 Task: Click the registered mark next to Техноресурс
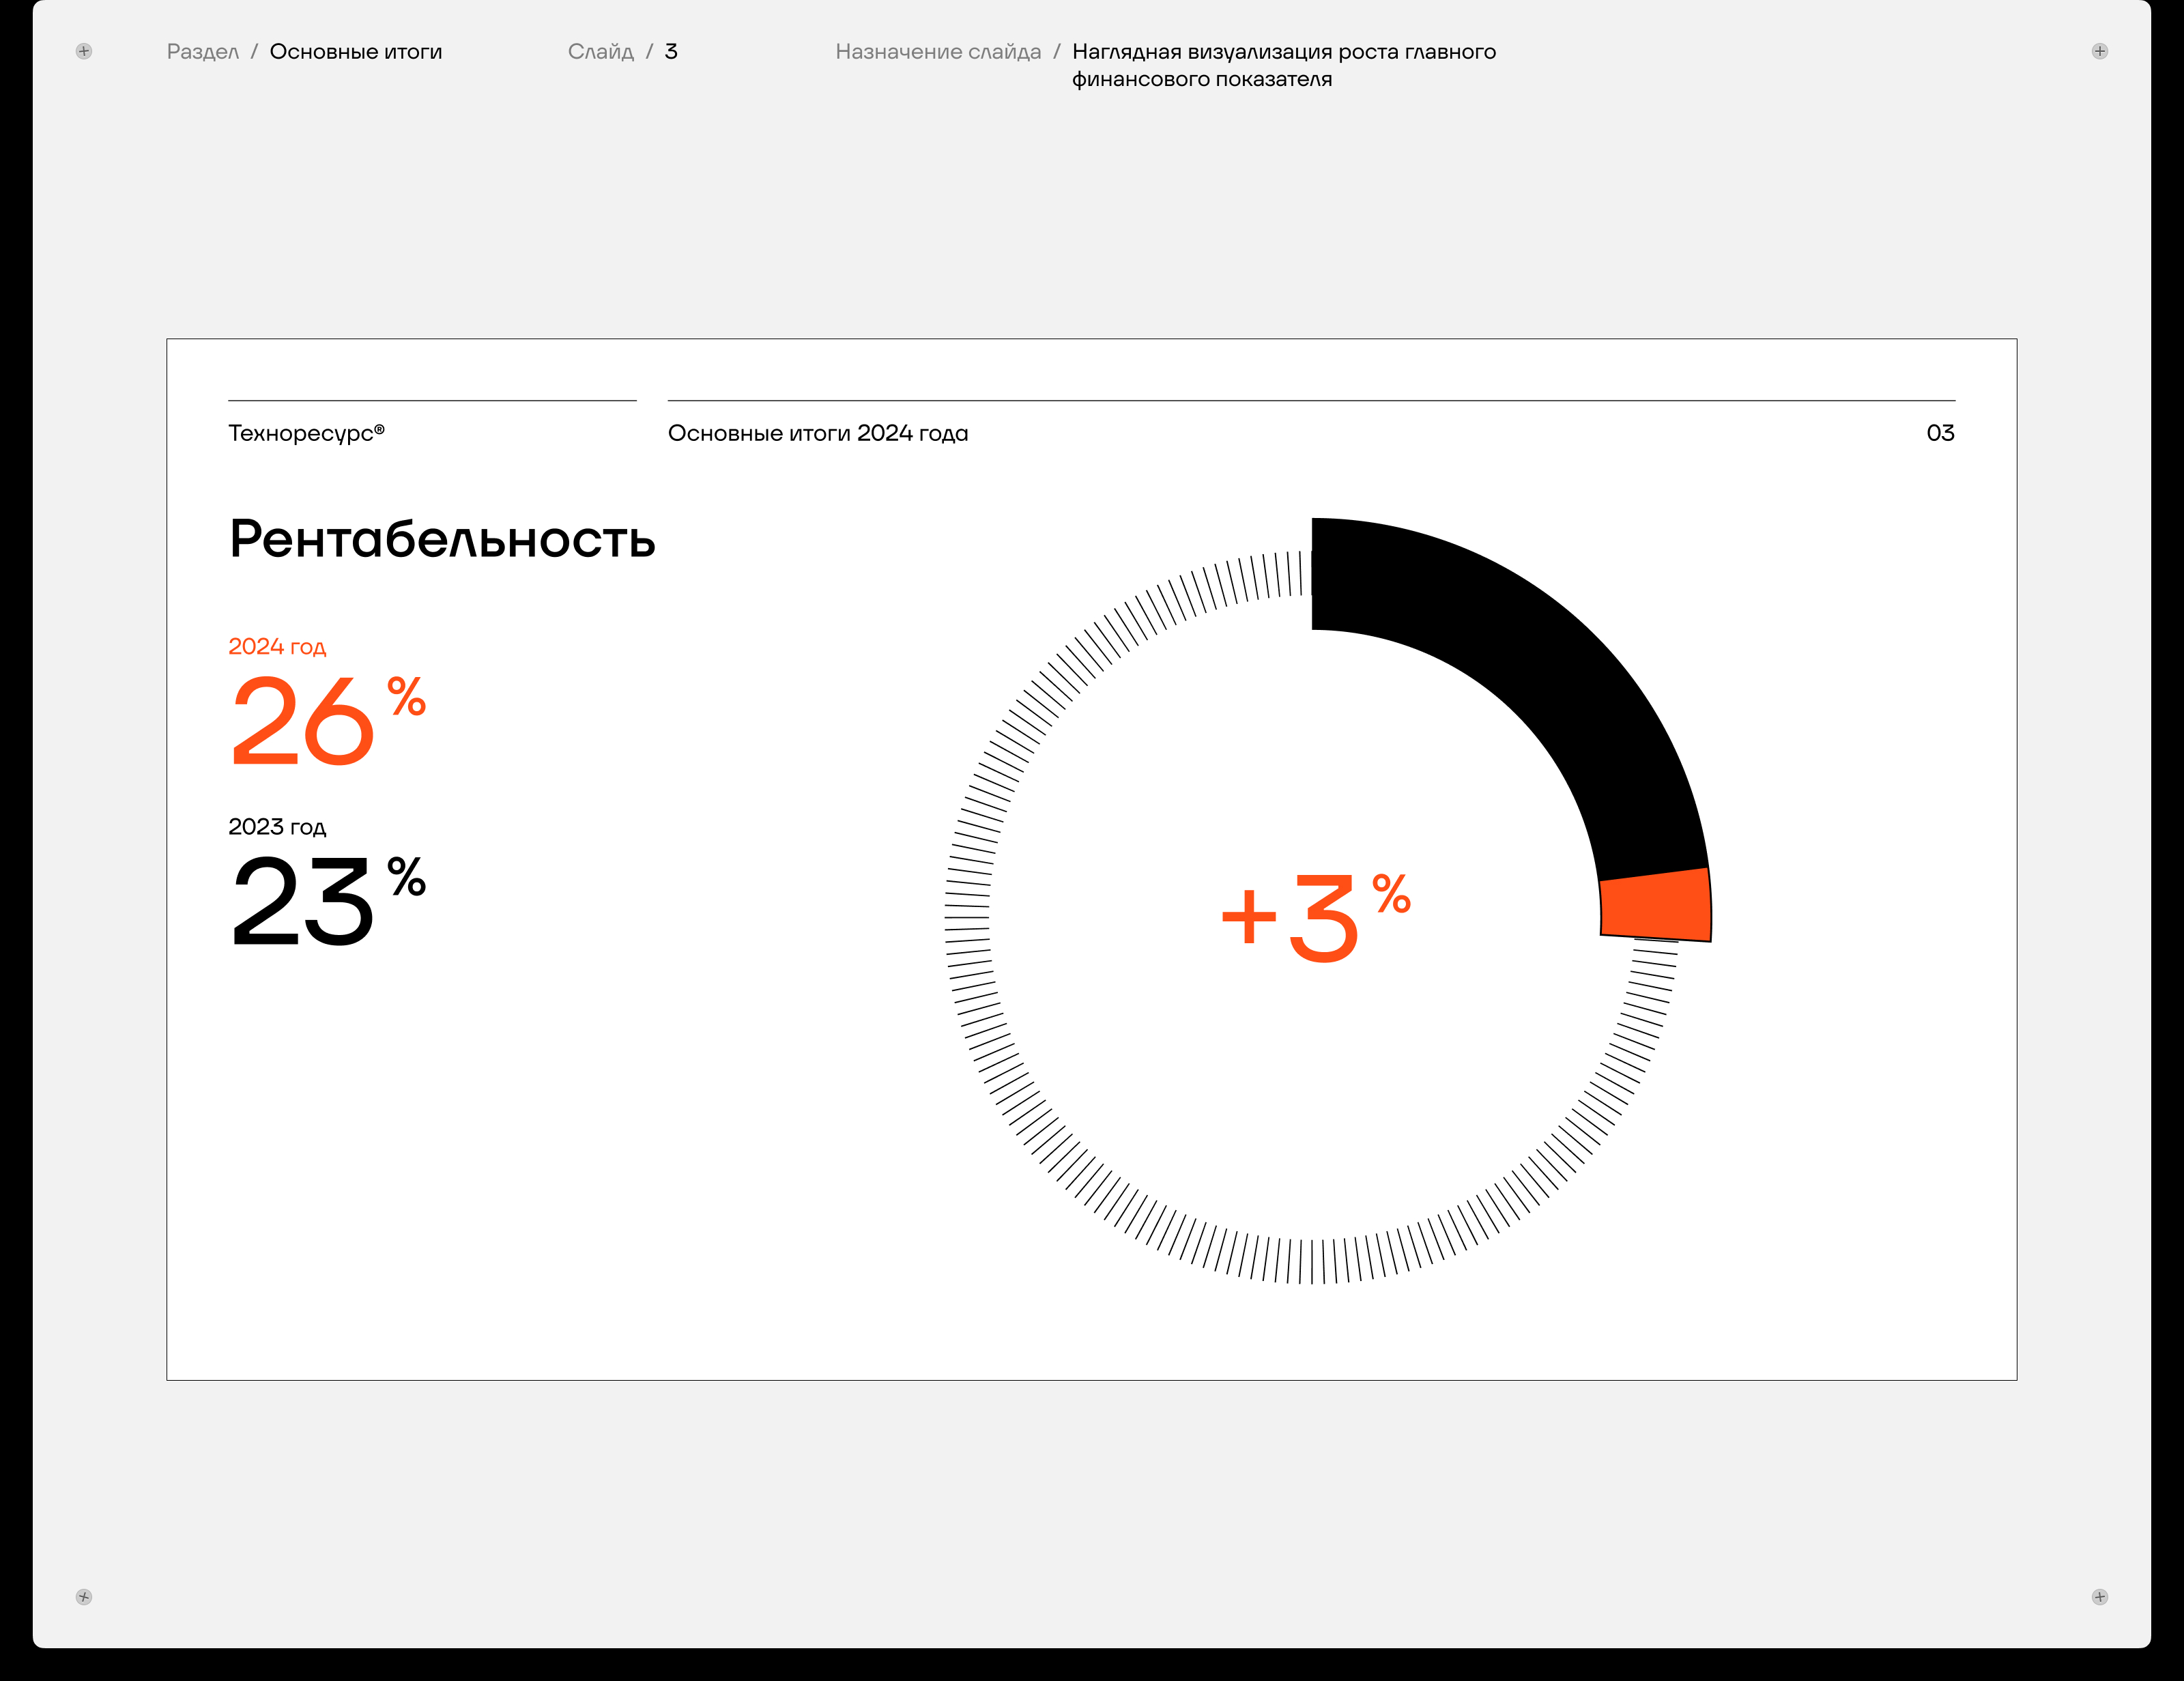coord(379,429)
